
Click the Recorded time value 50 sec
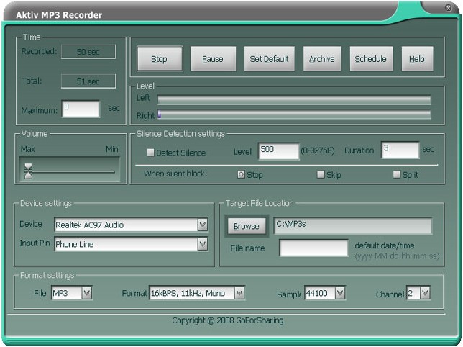pyautogui.click(x=88, y=52)
